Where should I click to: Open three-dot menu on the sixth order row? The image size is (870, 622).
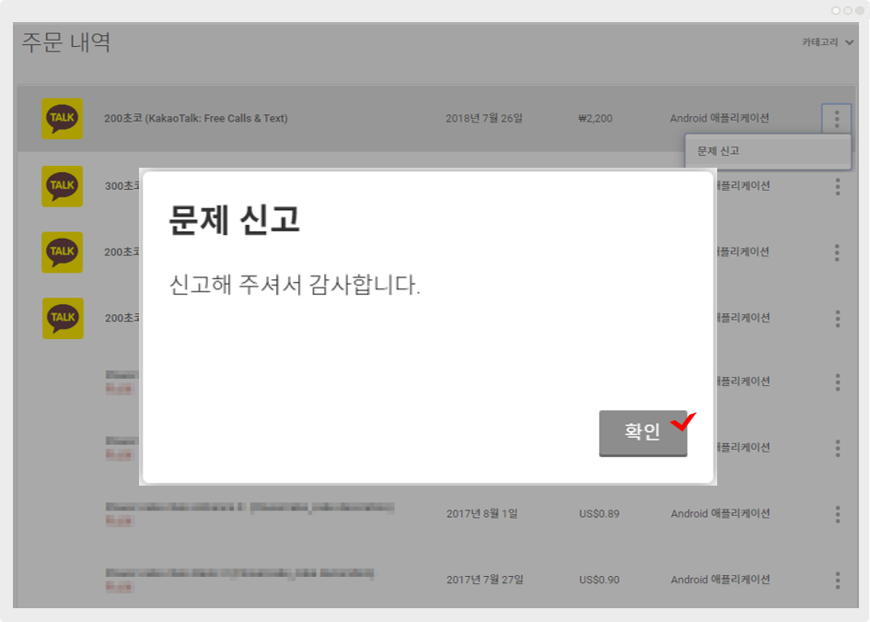tap(837, 449)
